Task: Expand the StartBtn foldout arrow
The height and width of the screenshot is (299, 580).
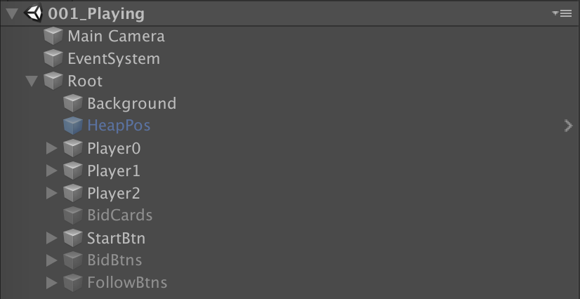Action: (51, 239)
